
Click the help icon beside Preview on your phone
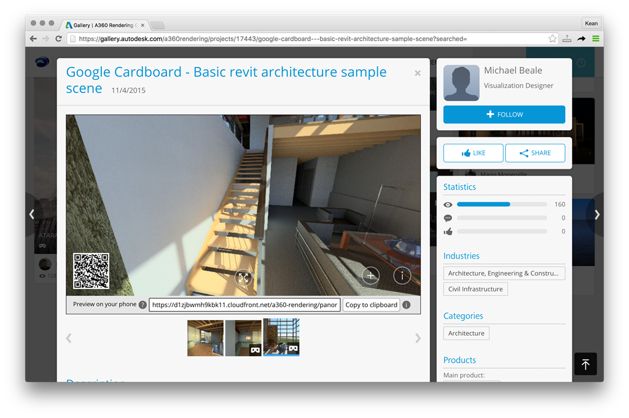click(x=143, y=305)
